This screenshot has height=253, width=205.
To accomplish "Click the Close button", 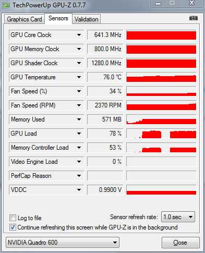I will click(x=180, y=243).
